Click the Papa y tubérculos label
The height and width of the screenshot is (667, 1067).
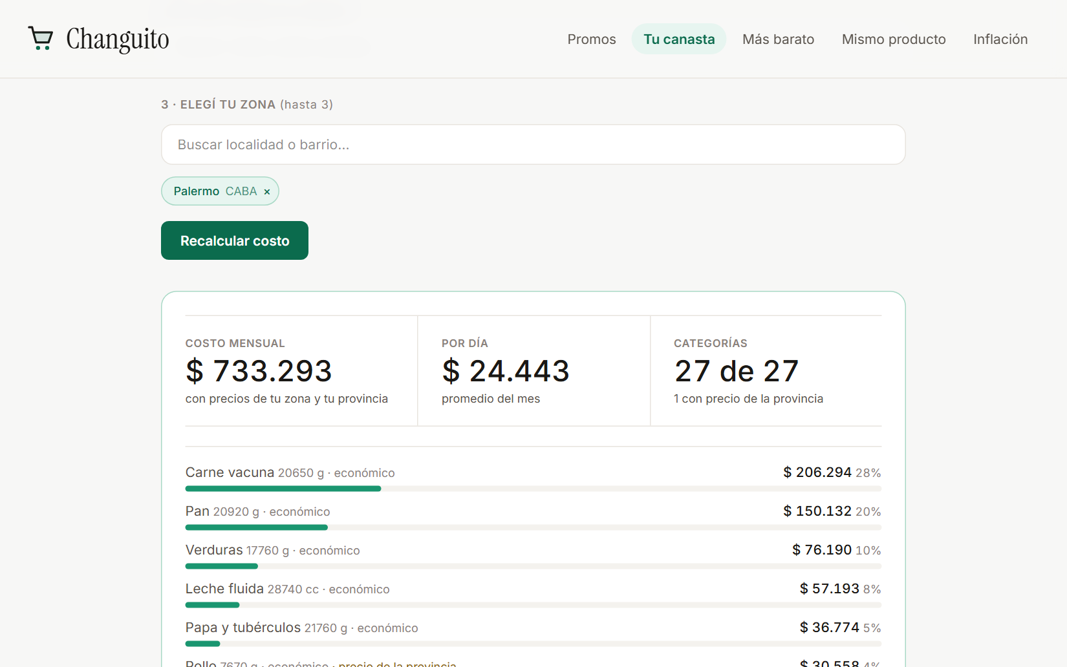[x=243, y=628]
